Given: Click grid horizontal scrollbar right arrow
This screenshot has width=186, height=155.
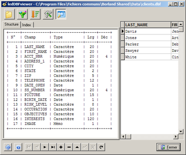Looking at the screenshot, I should pos(176,137).
